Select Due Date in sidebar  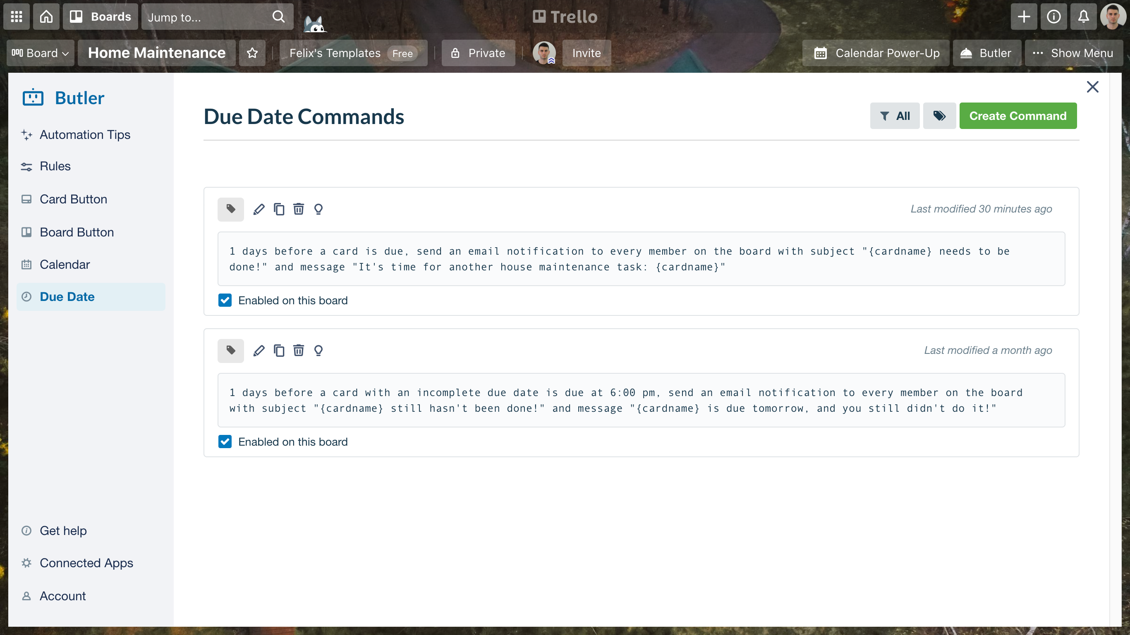[x=91, y=297]
